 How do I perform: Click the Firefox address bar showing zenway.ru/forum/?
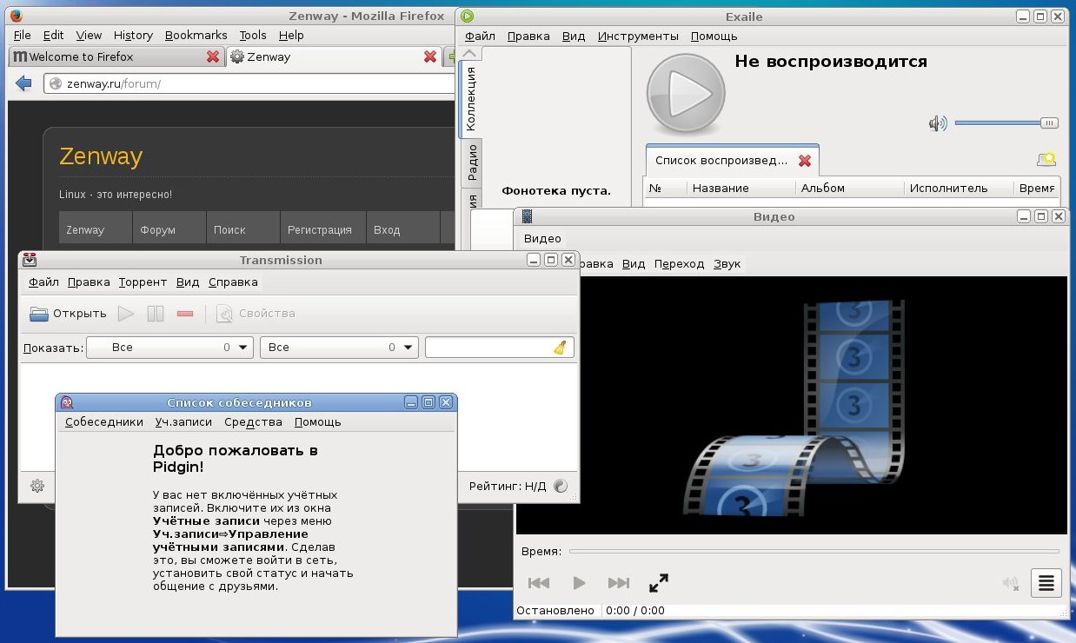pyautogui.click(x=250, y=83)
